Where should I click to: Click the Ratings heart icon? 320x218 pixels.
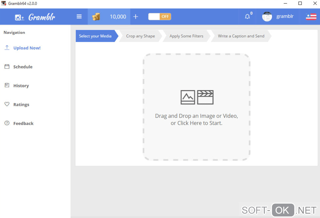pyautogui.click(x=7, y=104)
